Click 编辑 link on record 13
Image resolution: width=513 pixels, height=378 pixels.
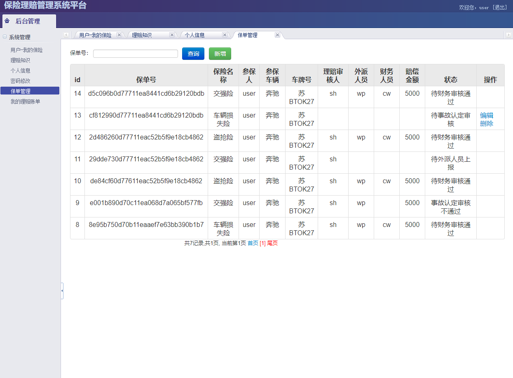tap(486, 116)
